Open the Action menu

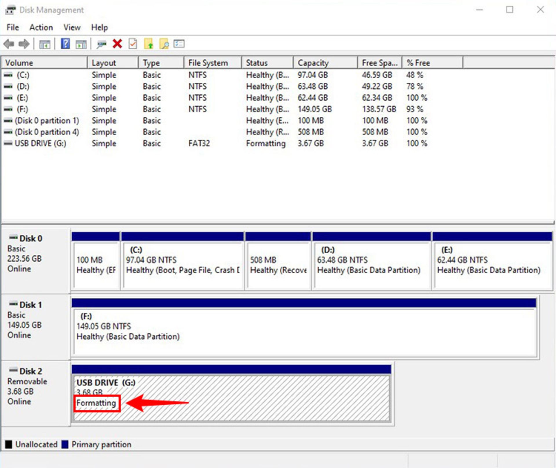41,27
